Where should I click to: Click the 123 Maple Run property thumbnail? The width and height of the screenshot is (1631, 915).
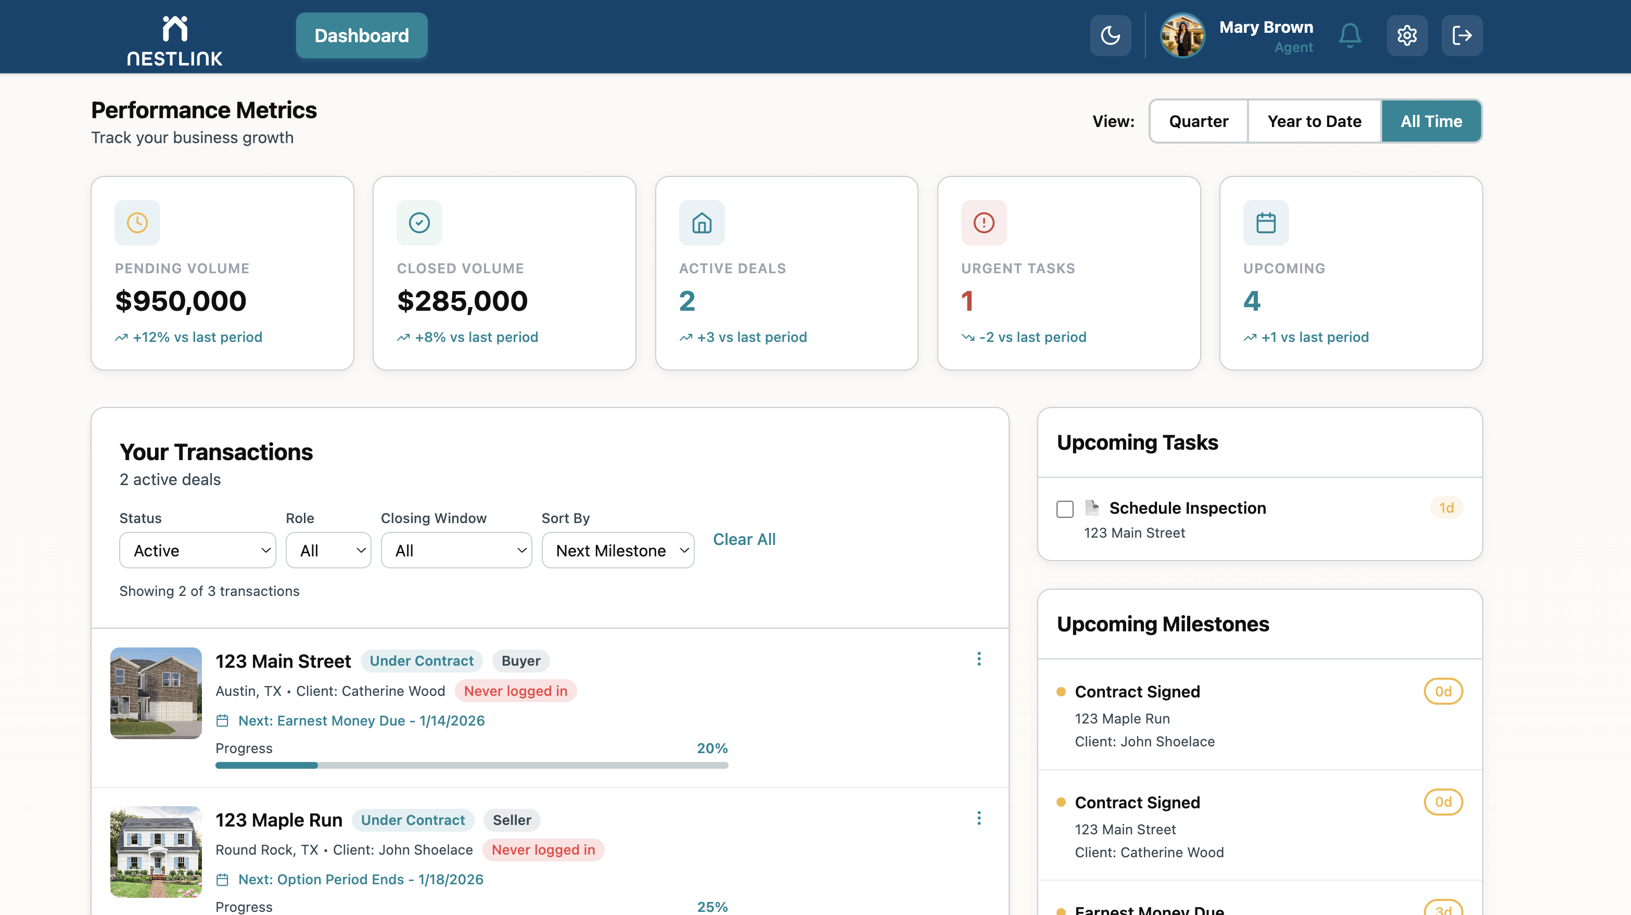tap(155, 852)
